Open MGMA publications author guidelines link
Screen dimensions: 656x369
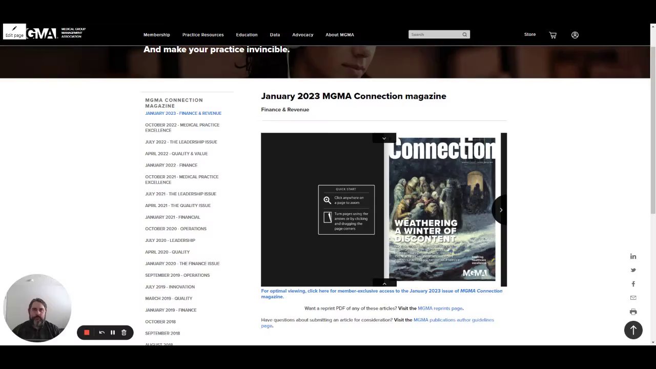tap(377, 323)
